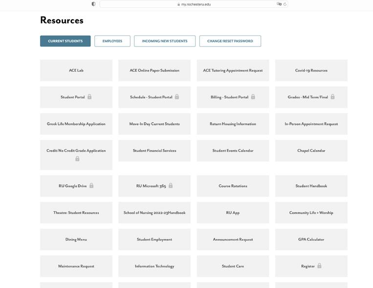373x288 pixels.
Task: Click the translate icon in address bar
Action: click(x=279, y=4)
